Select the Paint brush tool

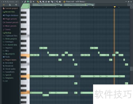(x=40, y=2)
